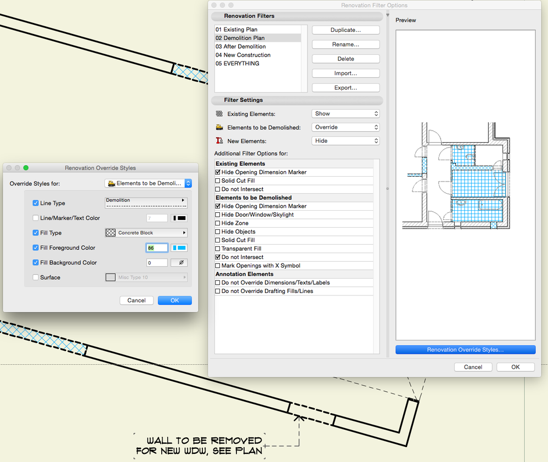Screen dimensions: 548x462
Task: Open New Elements Hide dropdown
Action: click(x=346, y=141)
